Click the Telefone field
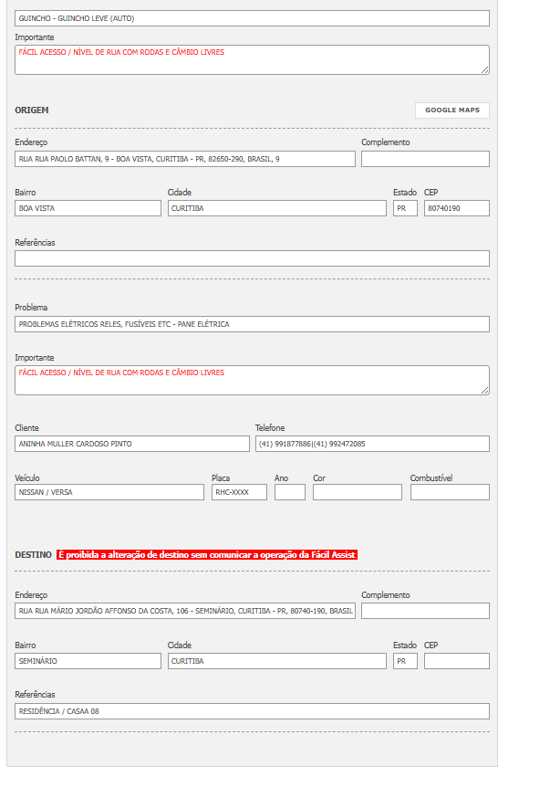 point(372,444)
